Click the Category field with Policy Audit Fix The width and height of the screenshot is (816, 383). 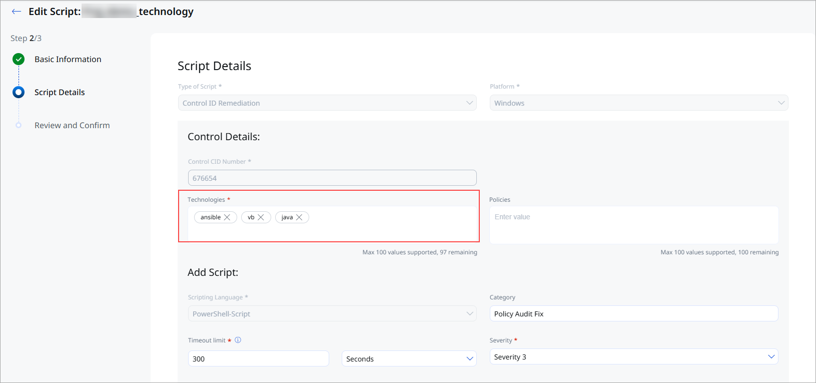634,313
